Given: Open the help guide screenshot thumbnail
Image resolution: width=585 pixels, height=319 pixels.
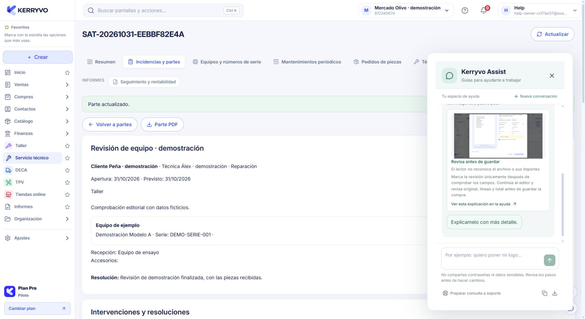Looking at the screenshot, I should 498,136.
